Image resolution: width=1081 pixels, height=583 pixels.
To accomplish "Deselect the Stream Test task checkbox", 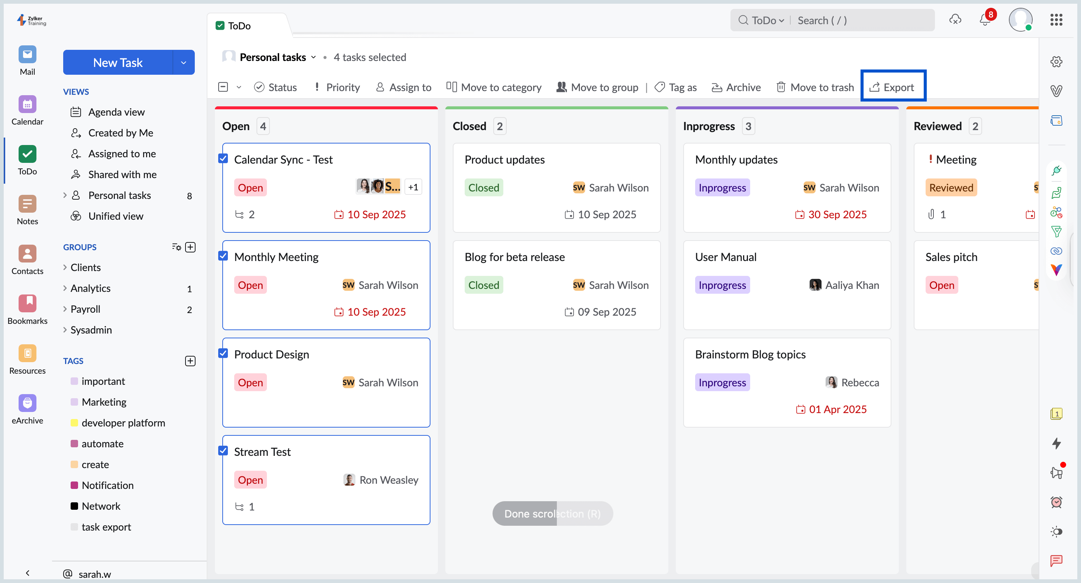I will click(223, 450).
